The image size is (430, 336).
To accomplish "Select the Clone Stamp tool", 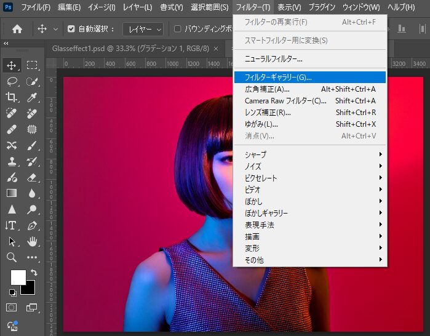I will click(x=12, y=162).
